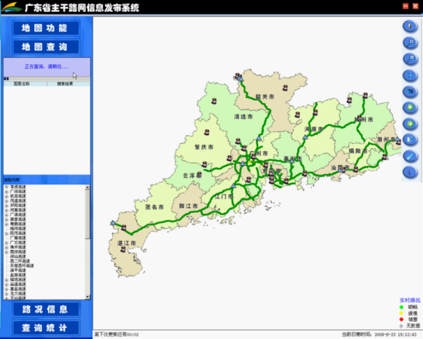Activate the zoom in magnifier tool
The width and height of the screenshot is (423, 339).
(409, 42)
